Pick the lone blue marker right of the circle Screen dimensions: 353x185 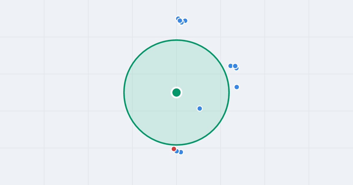[x=237, y=87]
